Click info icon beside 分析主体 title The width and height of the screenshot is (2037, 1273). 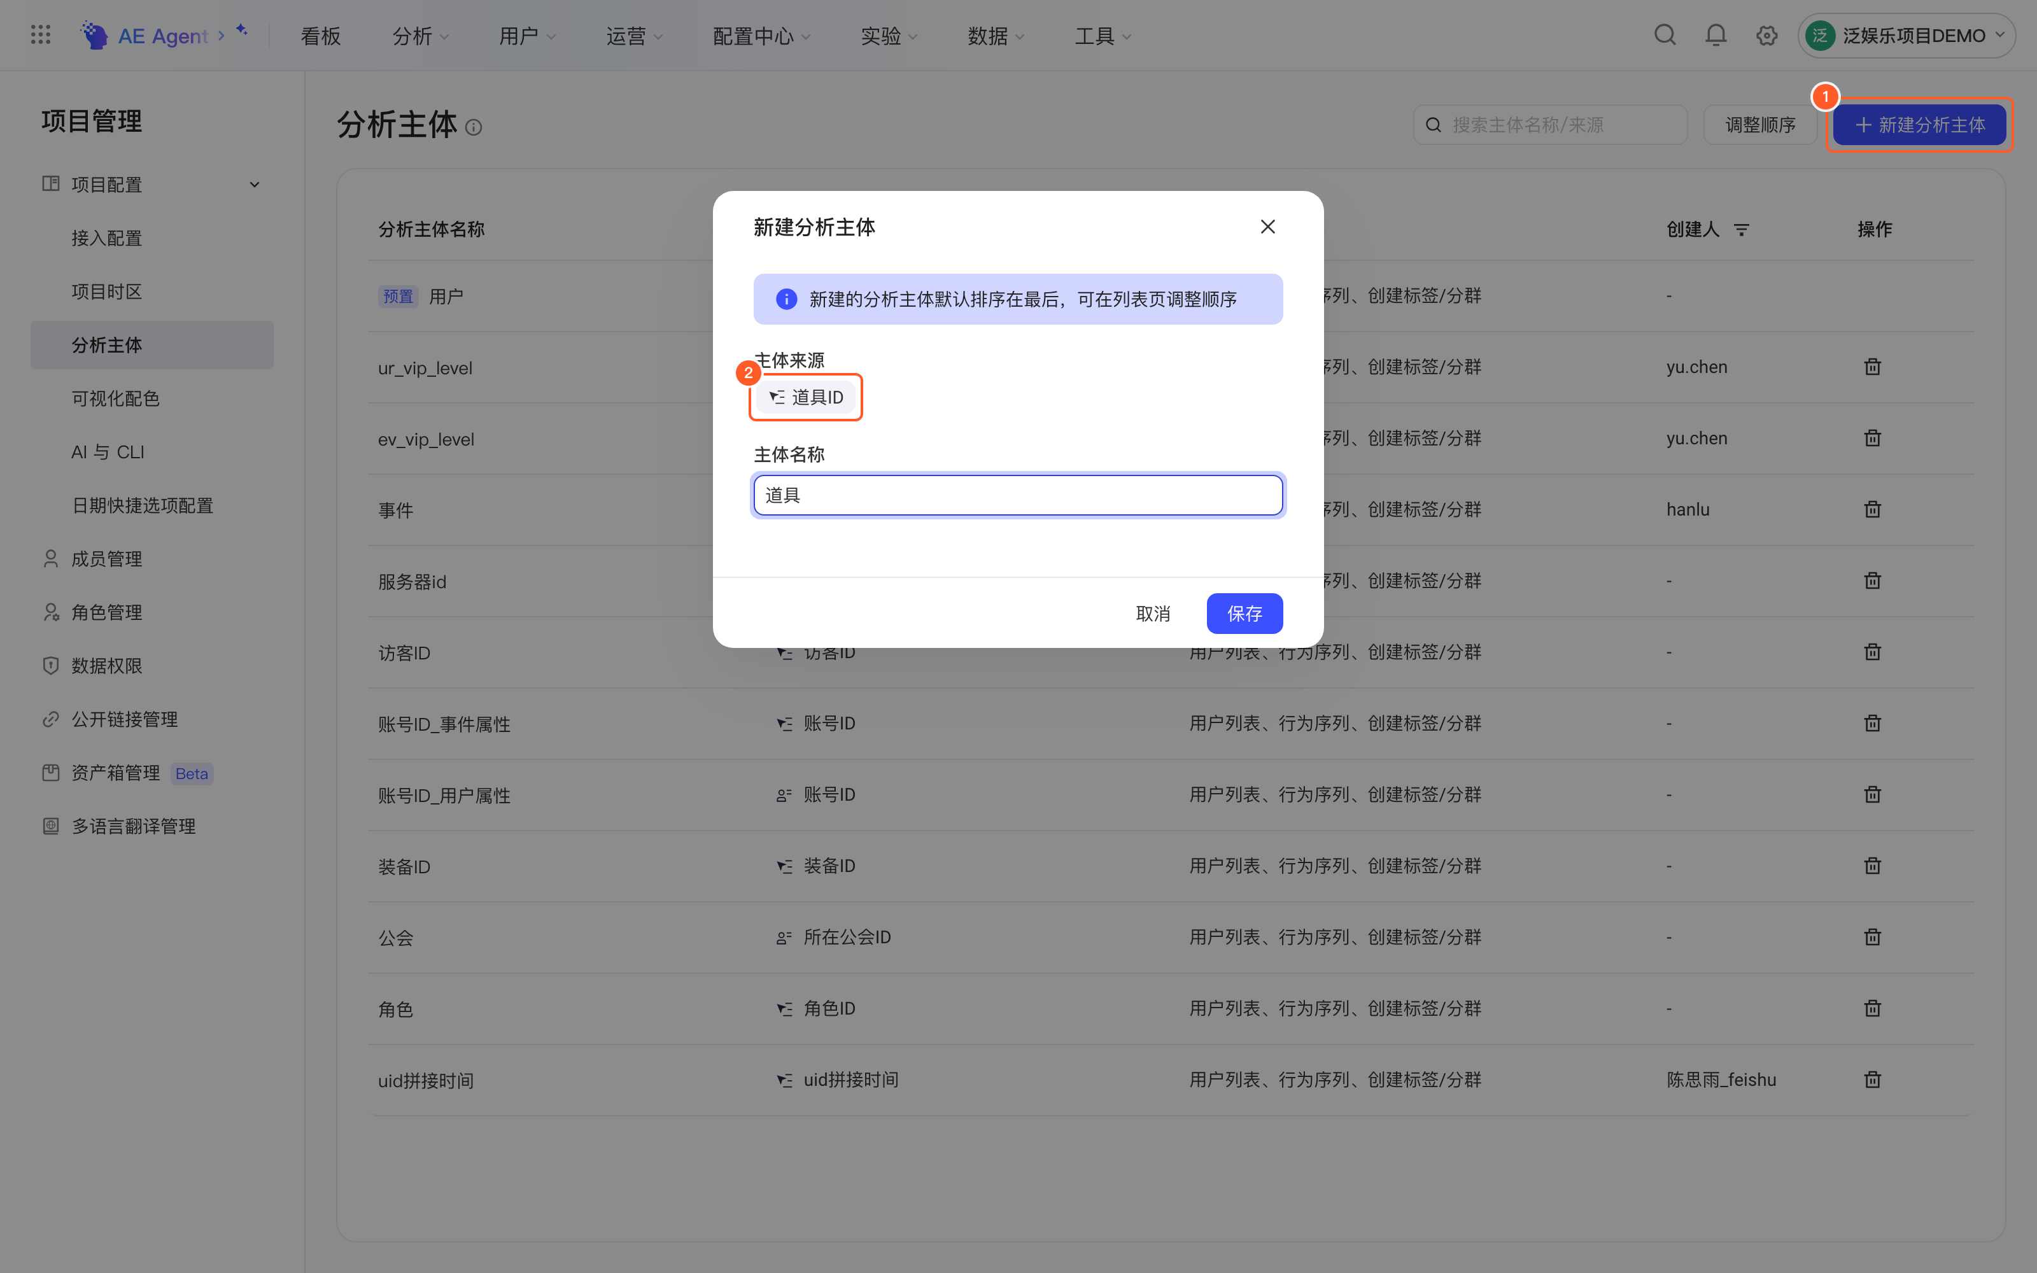pyautogui.click(x=474, y=127)
